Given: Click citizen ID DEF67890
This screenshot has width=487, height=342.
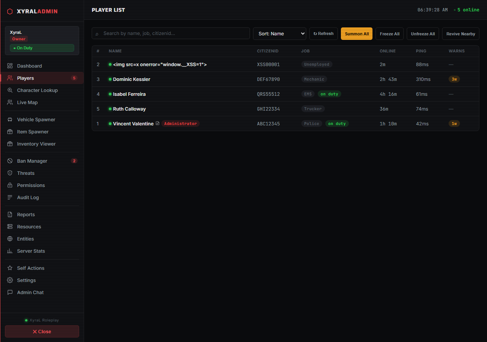Looking at the screenshot, I should click(x=268, y=79).
